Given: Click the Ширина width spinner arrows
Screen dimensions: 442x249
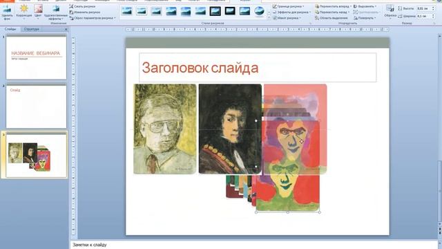Looking at the screenshot, I should pos(434,16).
